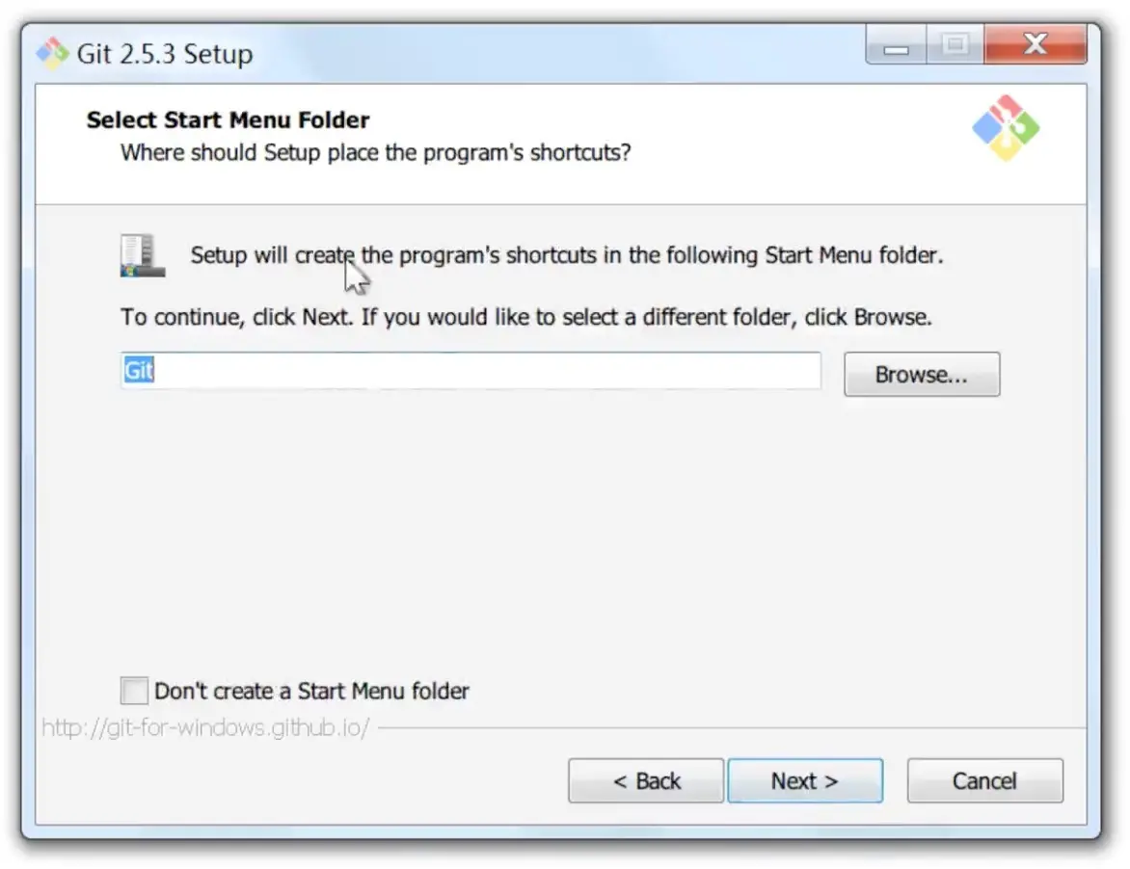1130x869 pixels.
Task: Cancel the Git installation
Action: [x=984, y=780]
